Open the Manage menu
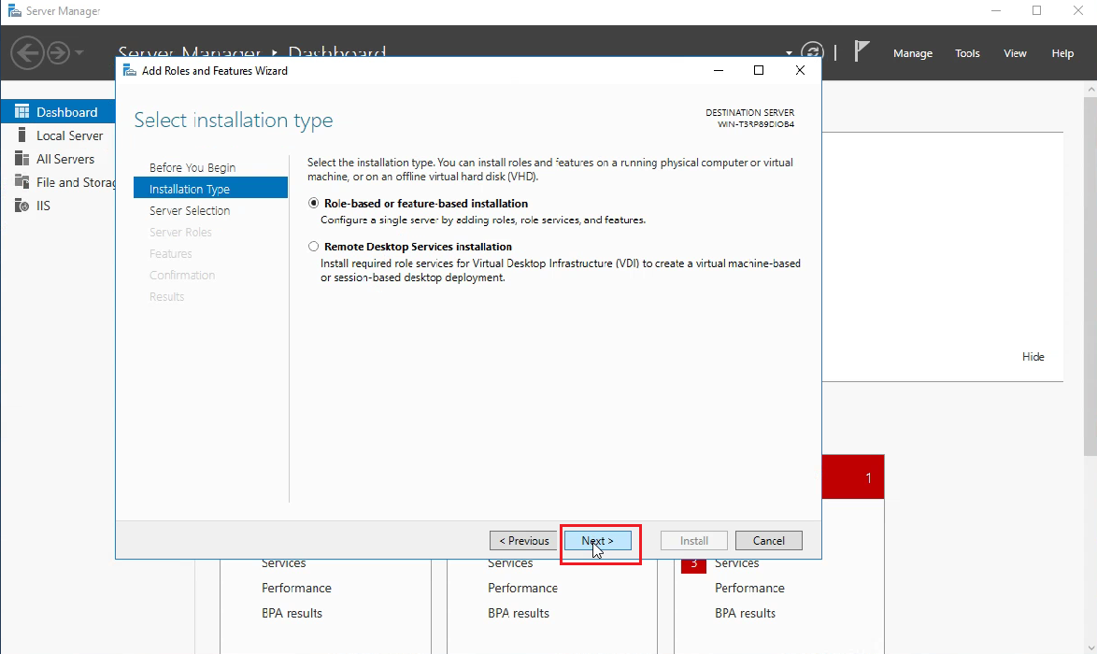Screen dimensions: 1097x654 point(912,53)
